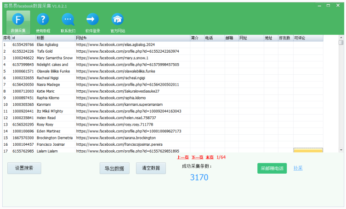Open the 数据采集 data collection icon
This screenshot has height=209, width=346.
(18, 22)
